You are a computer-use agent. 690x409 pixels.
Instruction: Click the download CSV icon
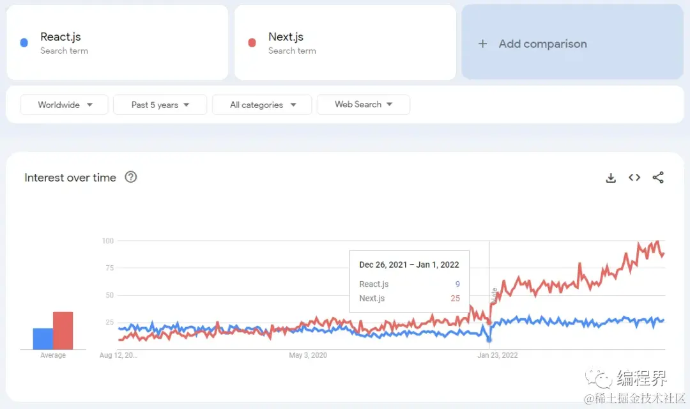(611, 178)
